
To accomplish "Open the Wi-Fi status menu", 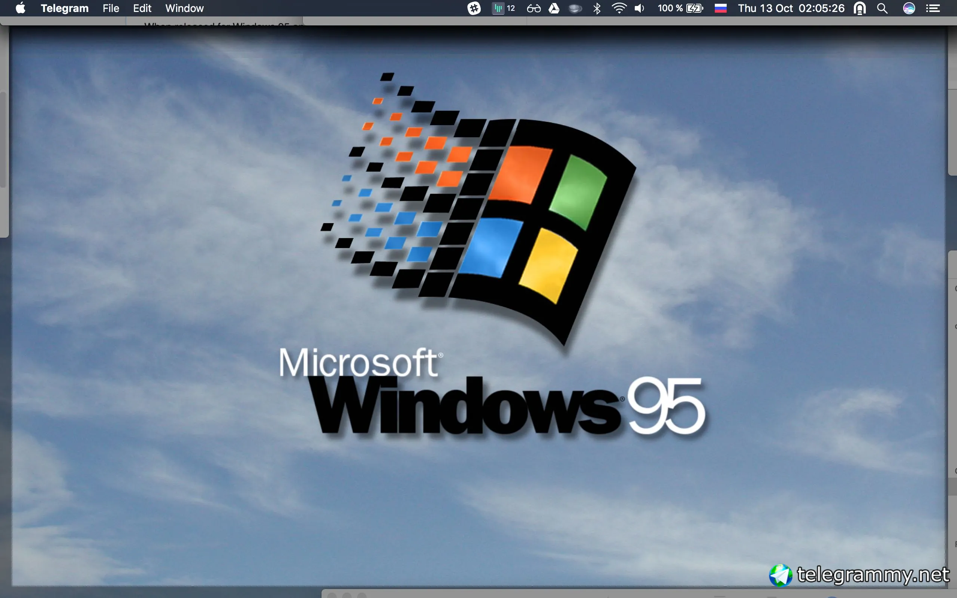I will [619, 8].
